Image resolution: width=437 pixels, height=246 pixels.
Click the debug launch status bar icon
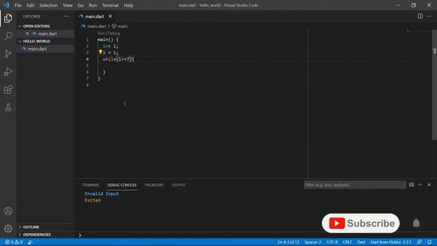(x=30, y=242)
